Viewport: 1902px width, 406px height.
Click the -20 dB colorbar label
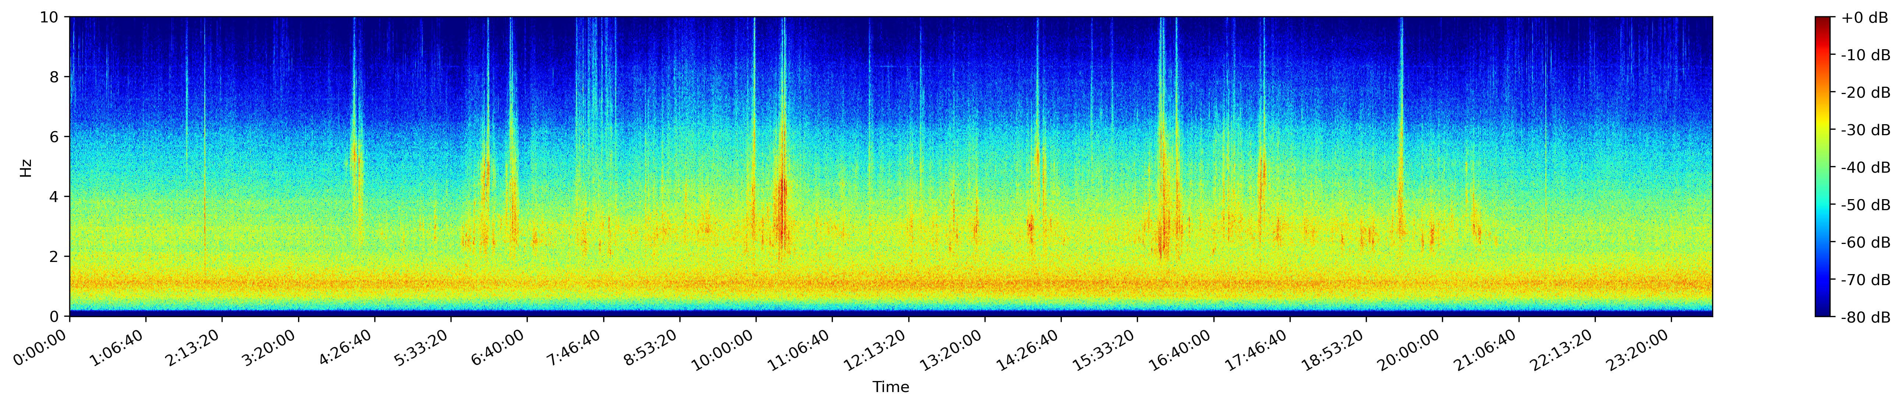point(1865,93)
